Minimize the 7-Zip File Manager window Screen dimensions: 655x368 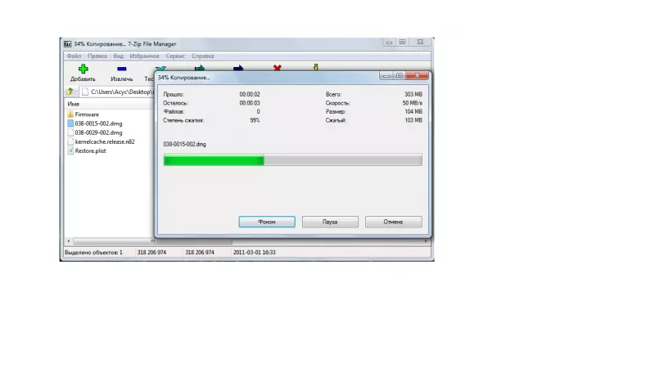(x=389, y=43)
